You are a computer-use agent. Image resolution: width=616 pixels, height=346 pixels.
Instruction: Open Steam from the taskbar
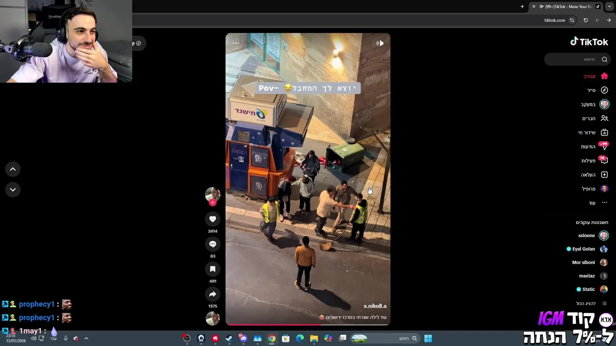click(x=229, y=338)
